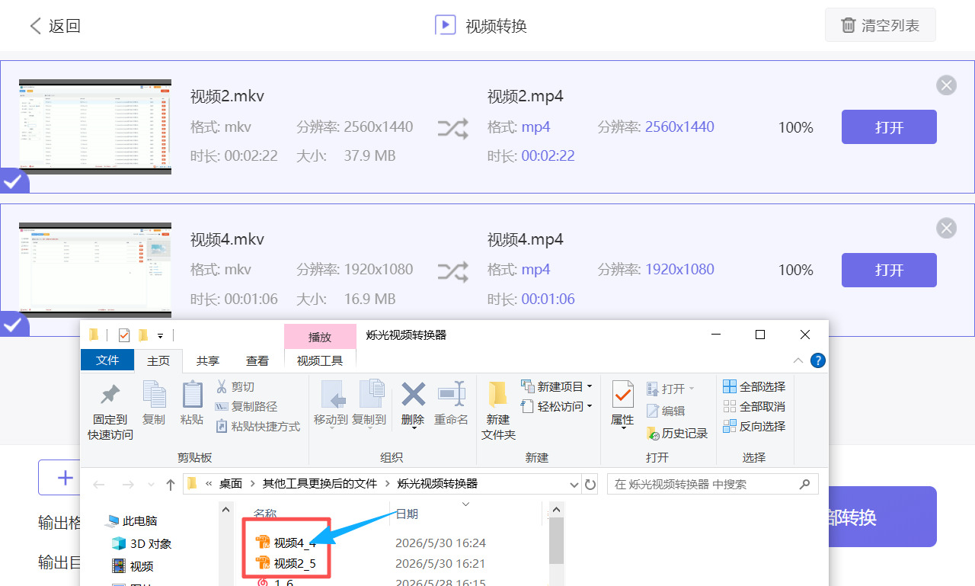This screenshot has width=975, height=586.
Task: Open converted 视频4.mp4 with 打开 button
Action: pyautogui.click(x=889, y=270)
